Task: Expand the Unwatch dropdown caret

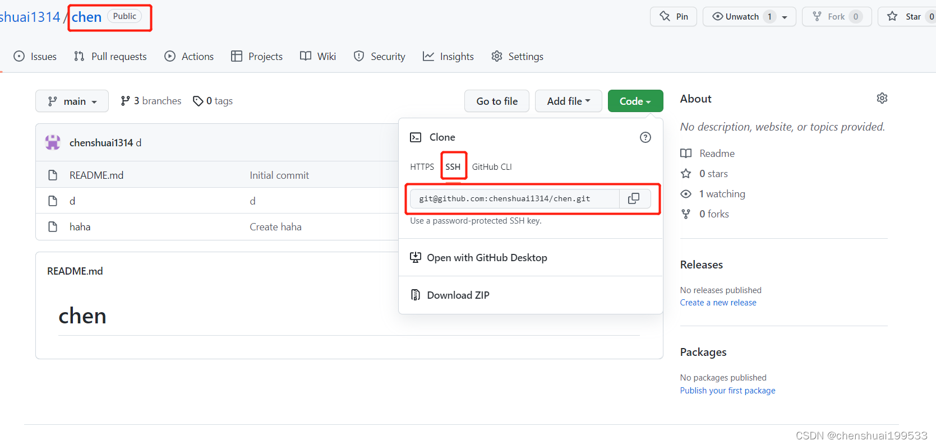Action: (x=785, y=17)
